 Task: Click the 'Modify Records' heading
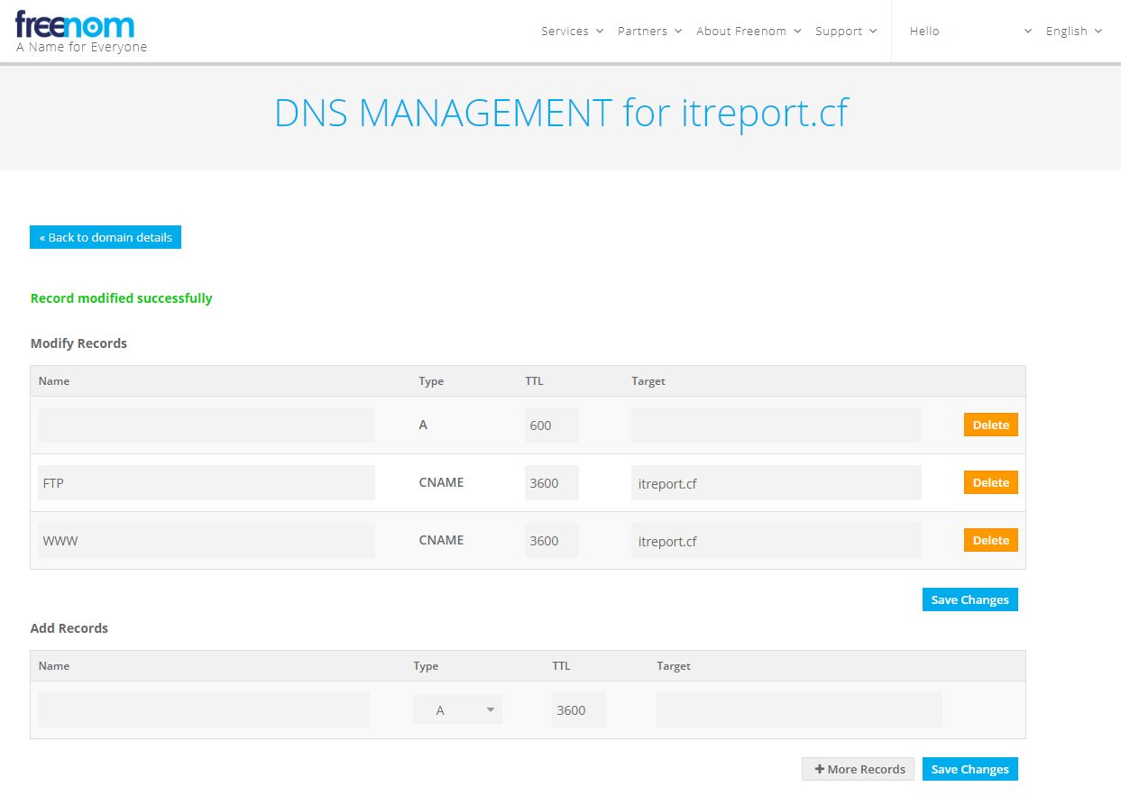click(x=78, y=343)
